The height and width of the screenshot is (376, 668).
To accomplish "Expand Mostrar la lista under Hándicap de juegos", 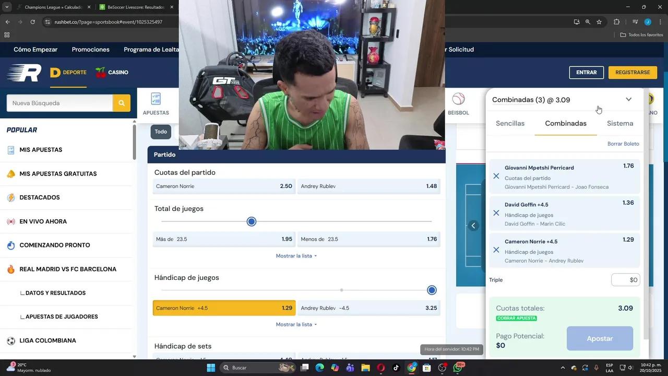I will coord(296,324).
